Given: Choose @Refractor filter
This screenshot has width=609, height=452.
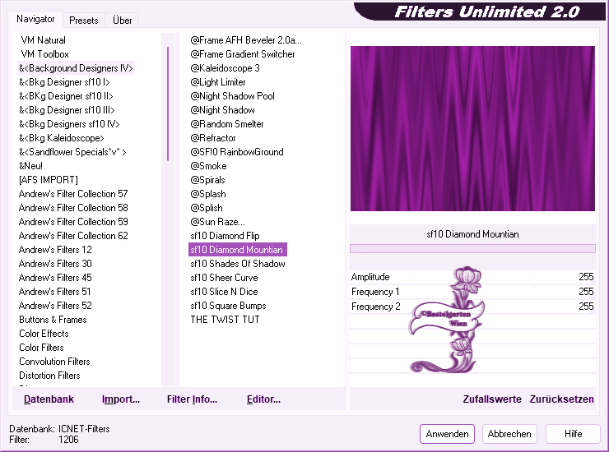Looking at the screenshot, I should tap(213, 138).
